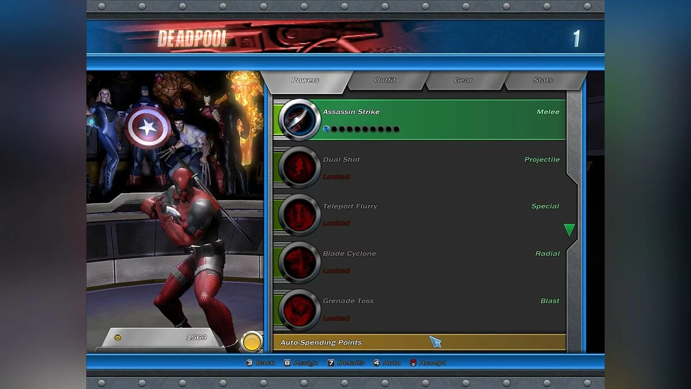Click the Radial type label
The width and height of the screenshot is (691, 389).
tap(548, 254)
